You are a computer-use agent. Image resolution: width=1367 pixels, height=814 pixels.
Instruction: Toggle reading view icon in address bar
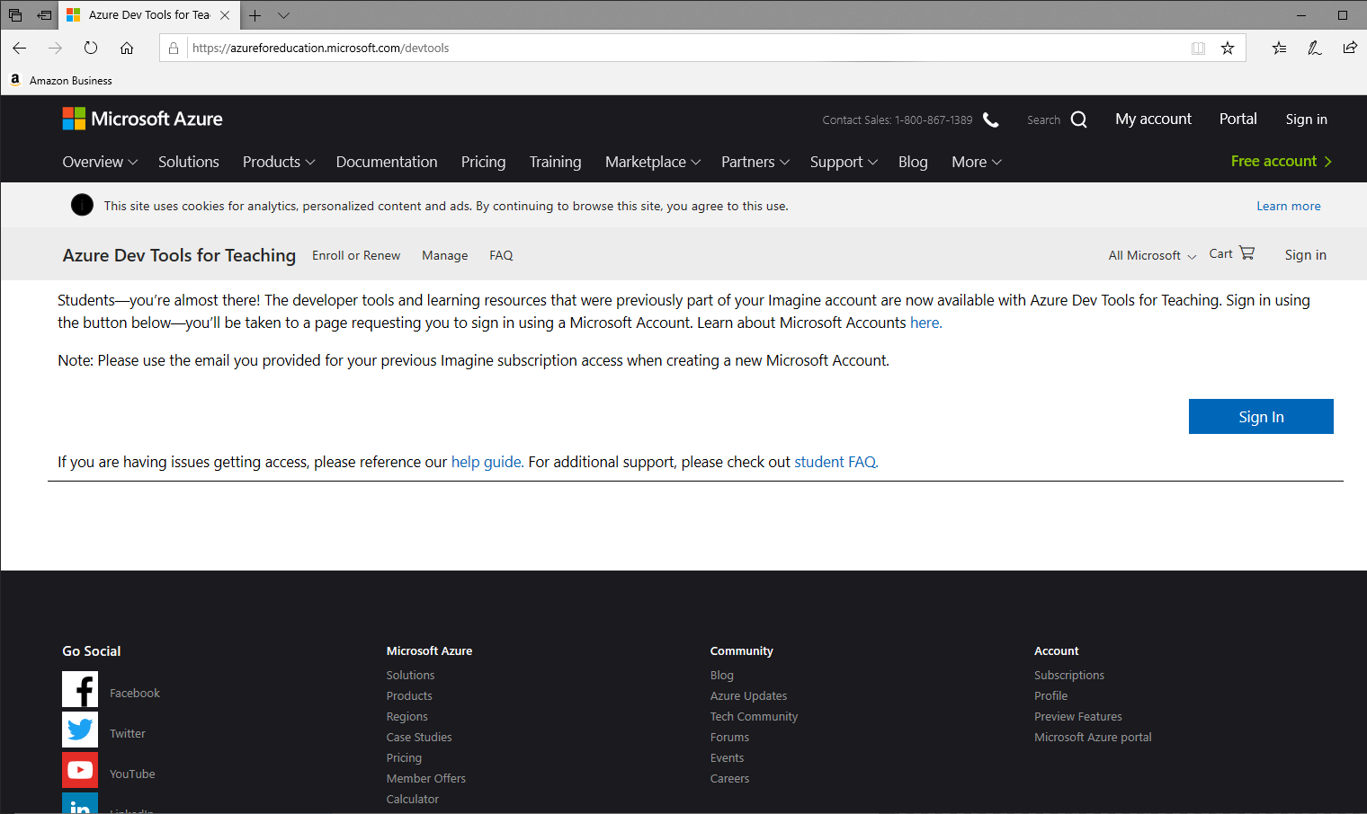tap(1198, 49)
